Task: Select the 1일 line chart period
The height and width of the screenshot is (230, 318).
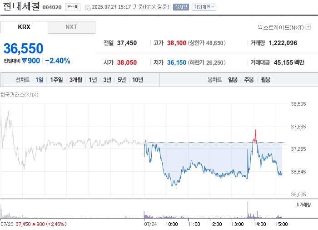Action: pos(40,80)
